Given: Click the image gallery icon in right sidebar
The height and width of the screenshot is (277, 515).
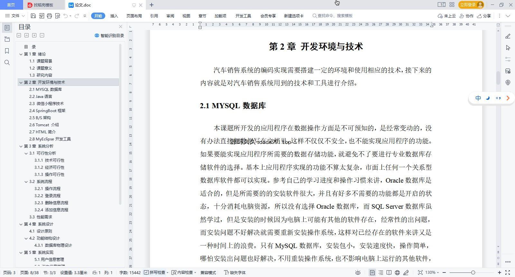Looking at the screenshot, I should click(508, 71).
